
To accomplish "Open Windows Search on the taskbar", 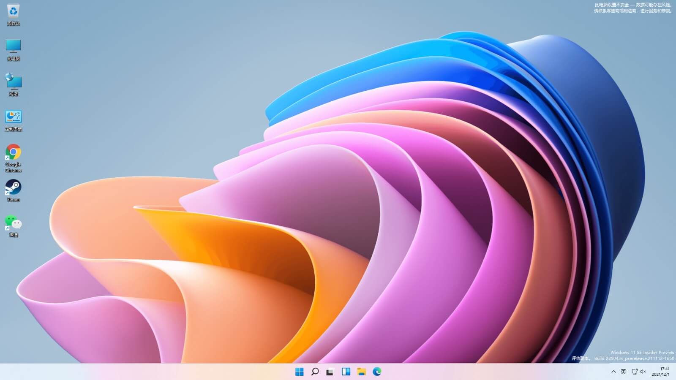I will tap(315, 372).
